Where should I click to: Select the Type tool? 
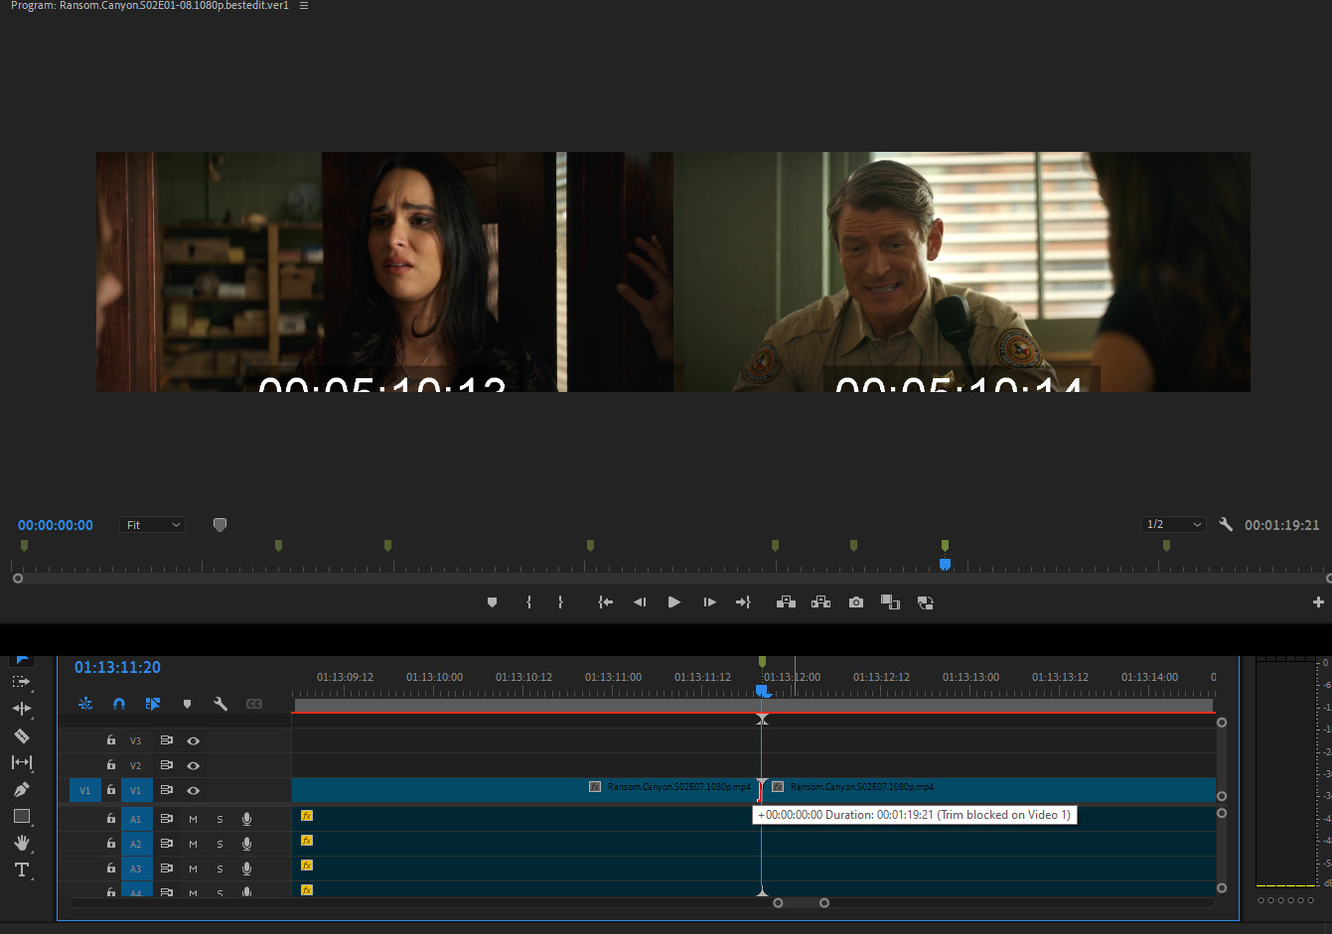[21, 869]
